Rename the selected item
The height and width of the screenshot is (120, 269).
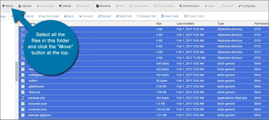pyautogui.click(x=103, y=6)
